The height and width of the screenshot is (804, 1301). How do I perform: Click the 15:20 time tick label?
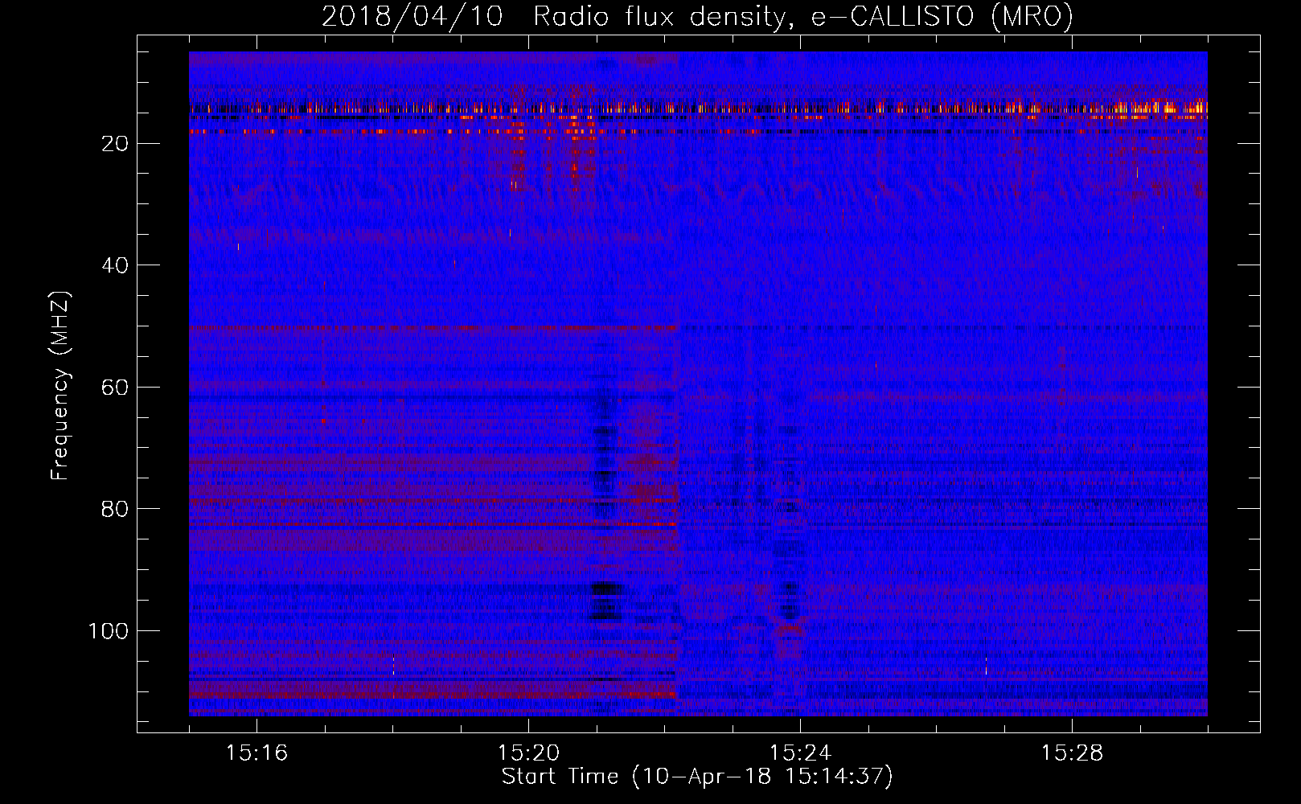[x=528, y=753]
